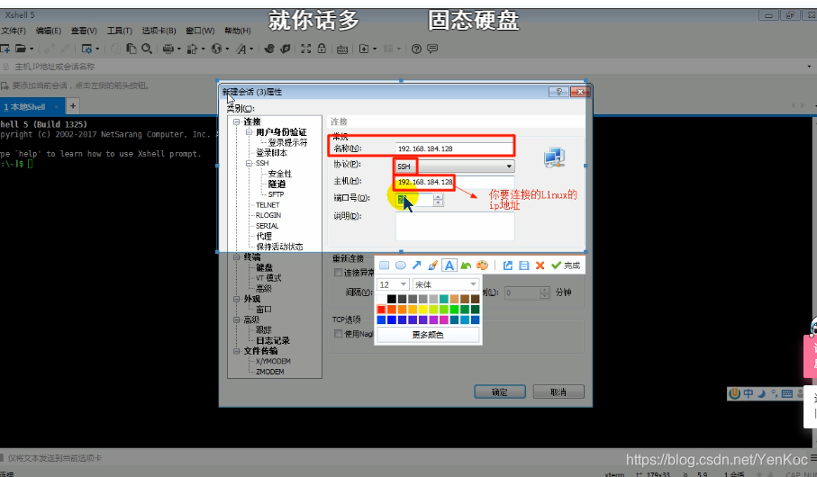Click the speech bubble feedback icon in toolbar
This screenshot has height=477, width=817.
[432, 49]
